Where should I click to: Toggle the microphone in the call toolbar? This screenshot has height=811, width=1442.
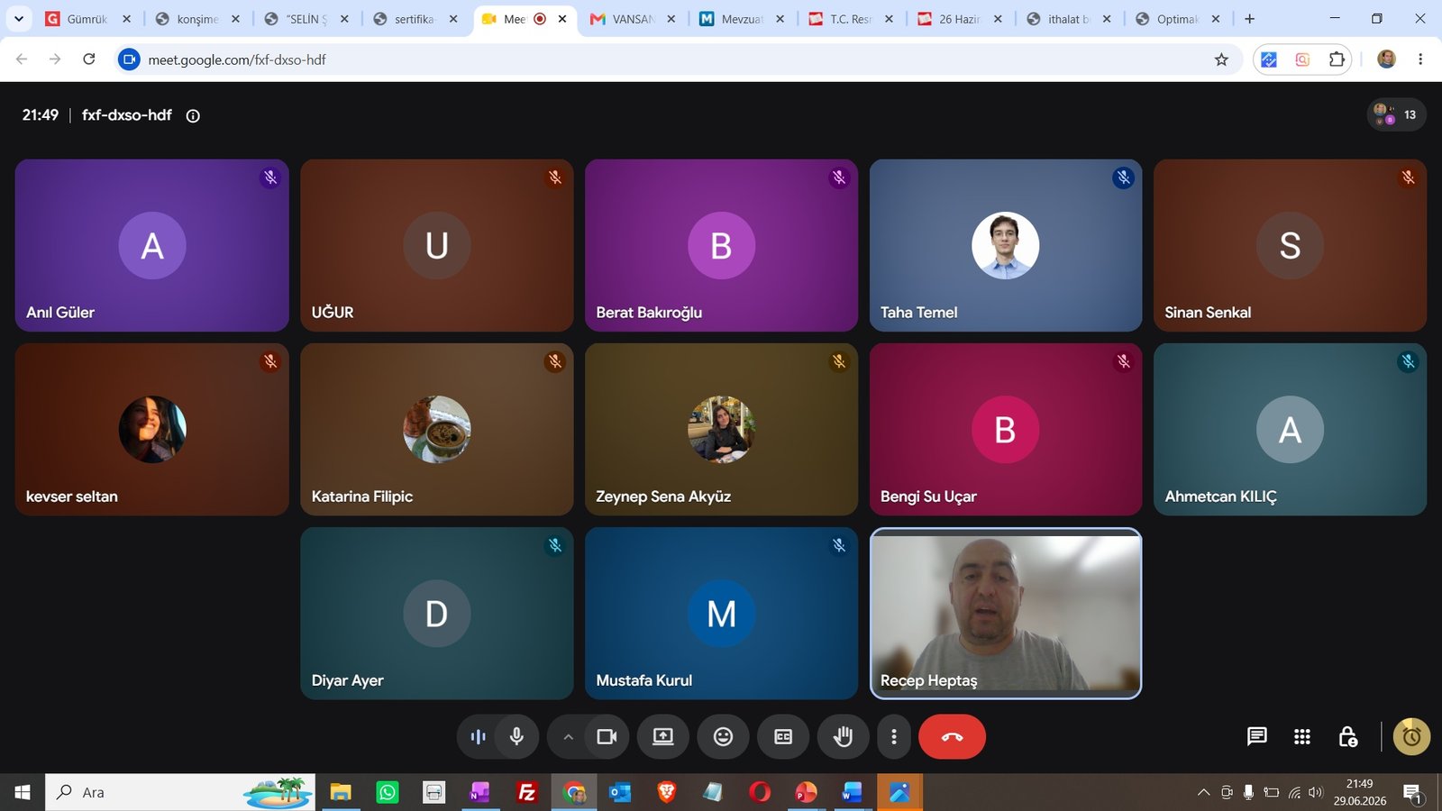(516, 737)
